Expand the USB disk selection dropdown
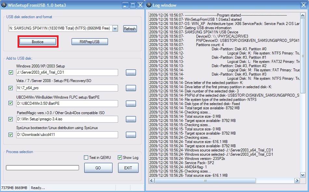The height and width of the screenshot is (192, 309). click(x=115, y=29)
